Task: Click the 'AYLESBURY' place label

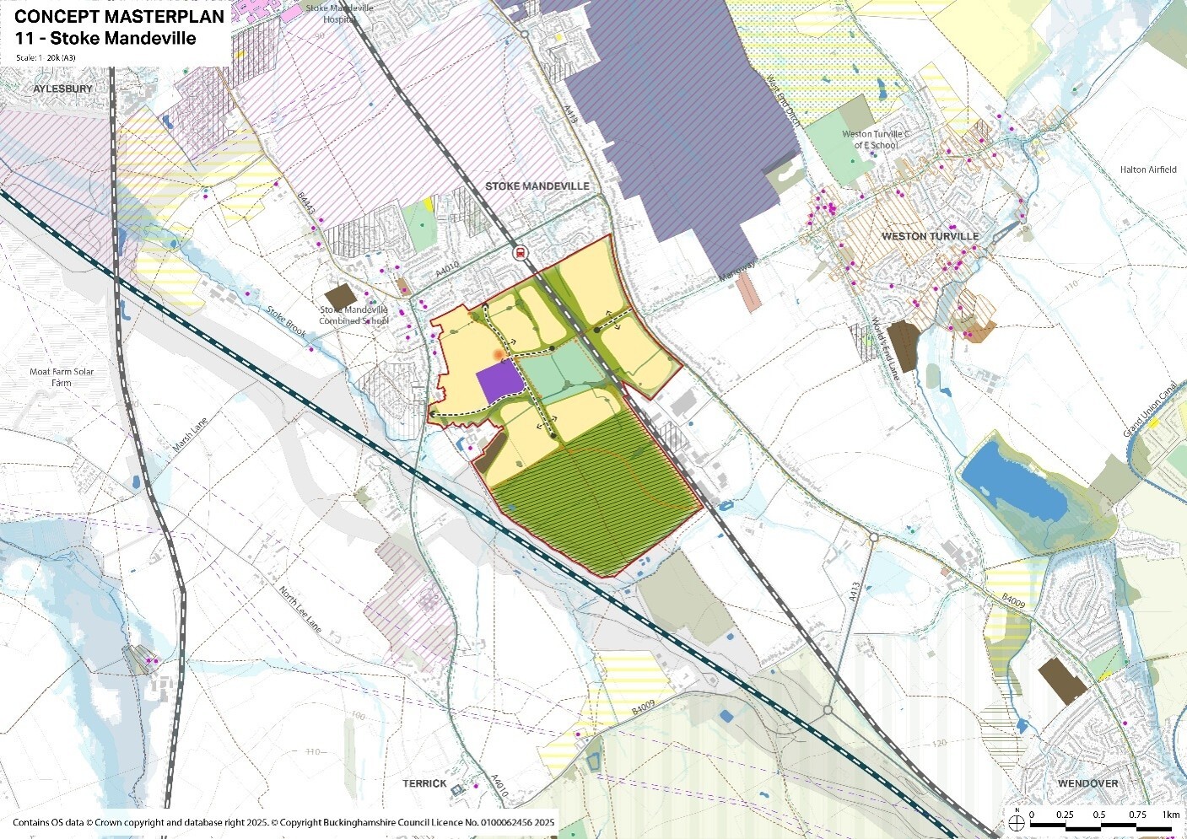Action: coord(63,89)
